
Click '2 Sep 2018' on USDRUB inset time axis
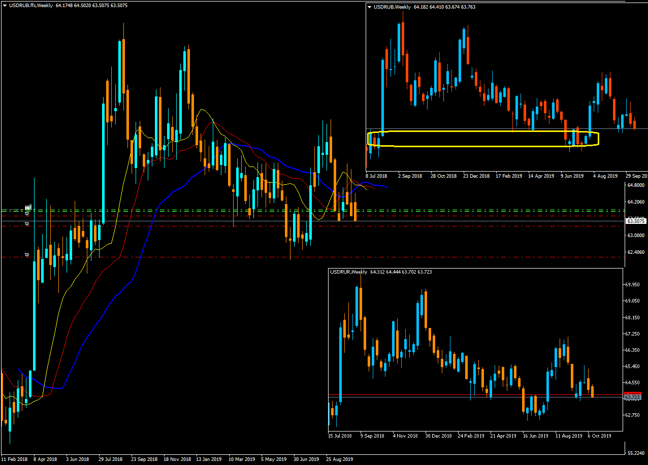point(410,176)
